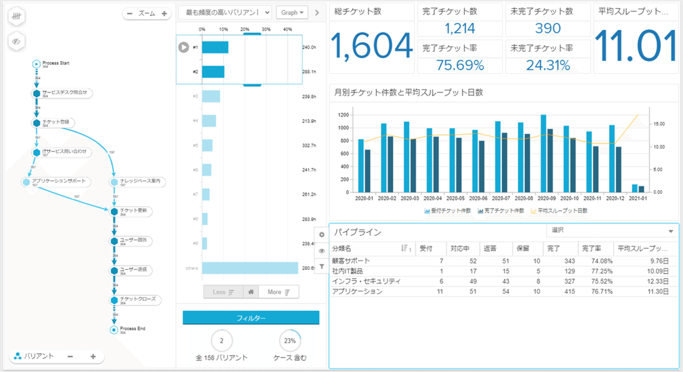Click the バリアント variants icon

click(18, 357)
